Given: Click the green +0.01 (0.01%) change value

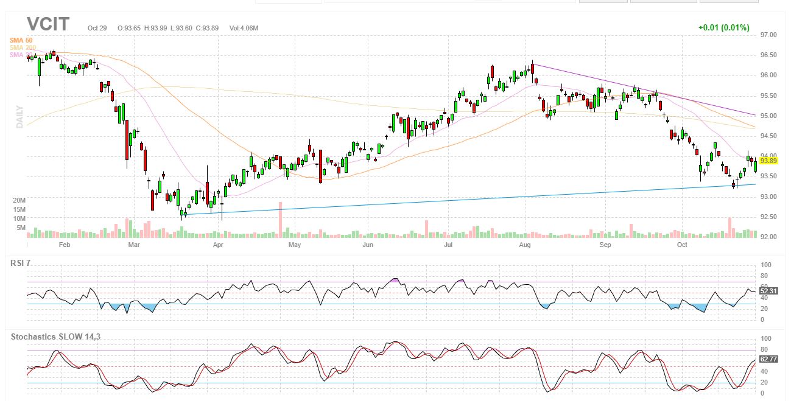Looking at the screenshot, I should pos(723,28).
